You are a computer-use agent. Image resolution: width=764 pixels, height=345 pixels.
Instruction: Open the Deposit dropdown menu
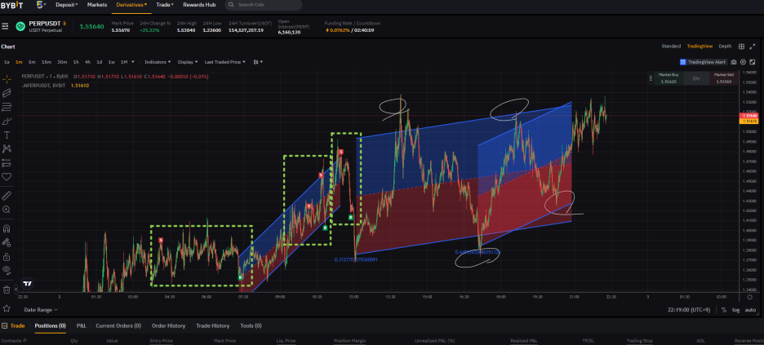click(67, 5)
